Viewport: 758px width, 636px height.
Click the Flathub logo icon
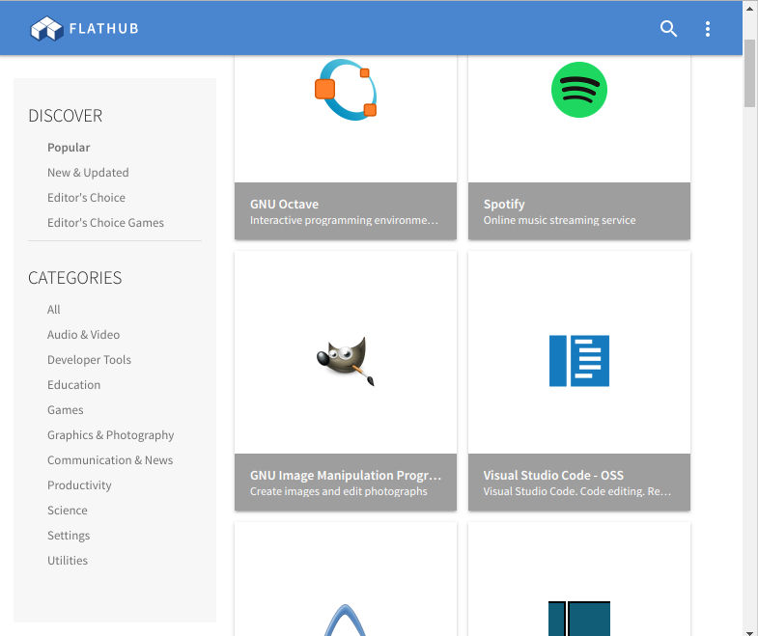(46, 29)
